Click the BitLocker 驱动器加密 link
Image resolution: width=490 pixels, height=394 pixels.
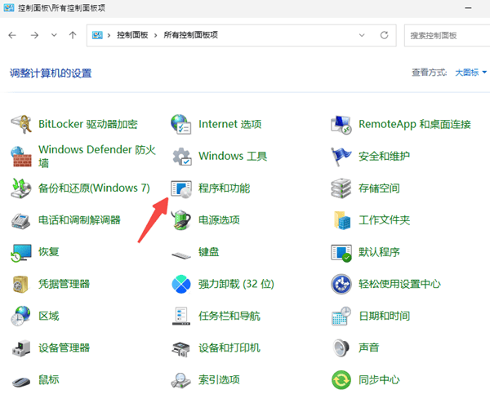click(x=88, y=124)
